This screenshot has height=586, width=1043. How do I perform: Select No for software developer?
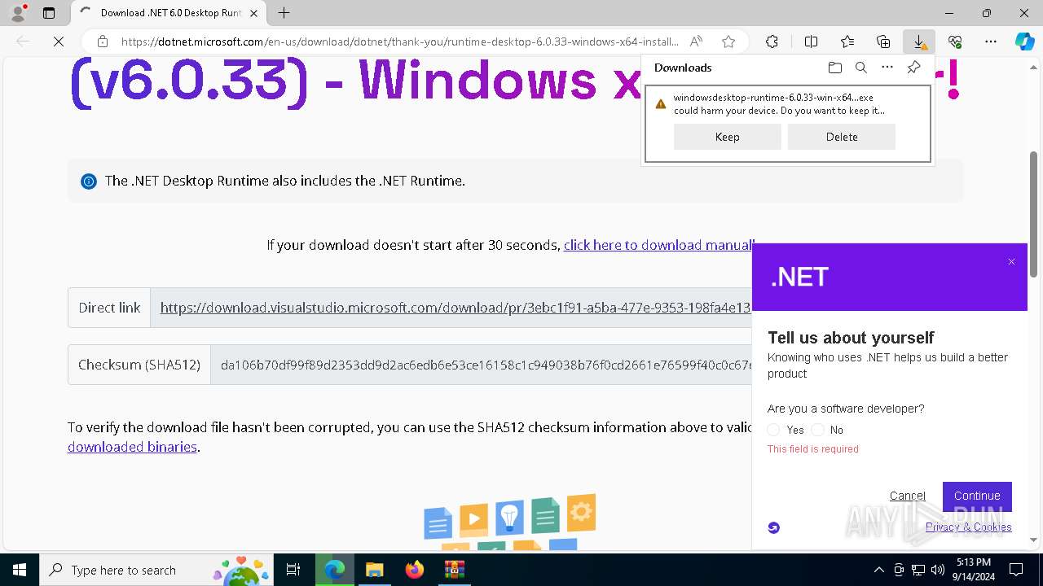pos(818,430)
